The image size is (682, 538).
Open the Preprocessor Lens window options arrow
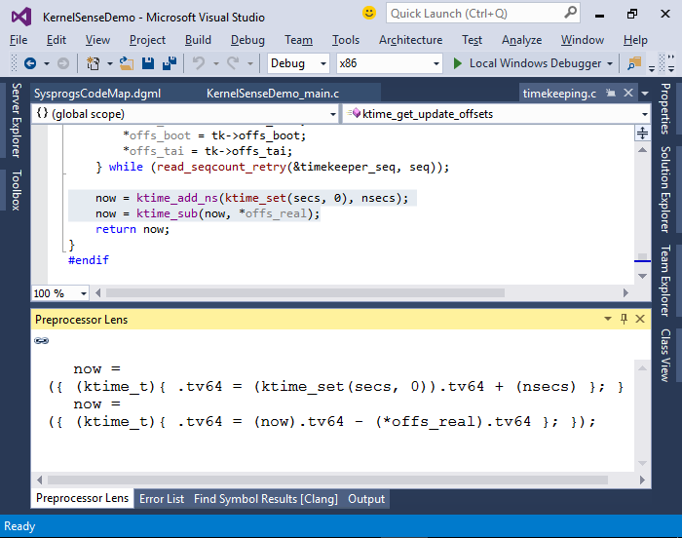[x=608, y=319]
